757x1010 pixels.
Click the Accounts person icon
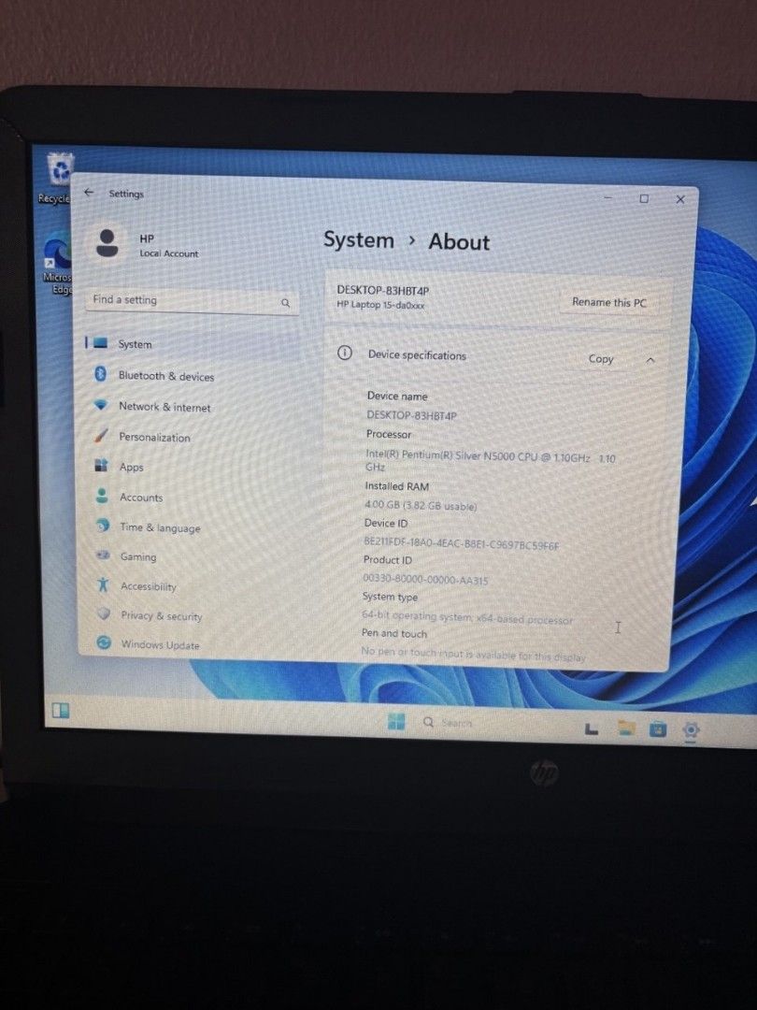pos(102,496)
